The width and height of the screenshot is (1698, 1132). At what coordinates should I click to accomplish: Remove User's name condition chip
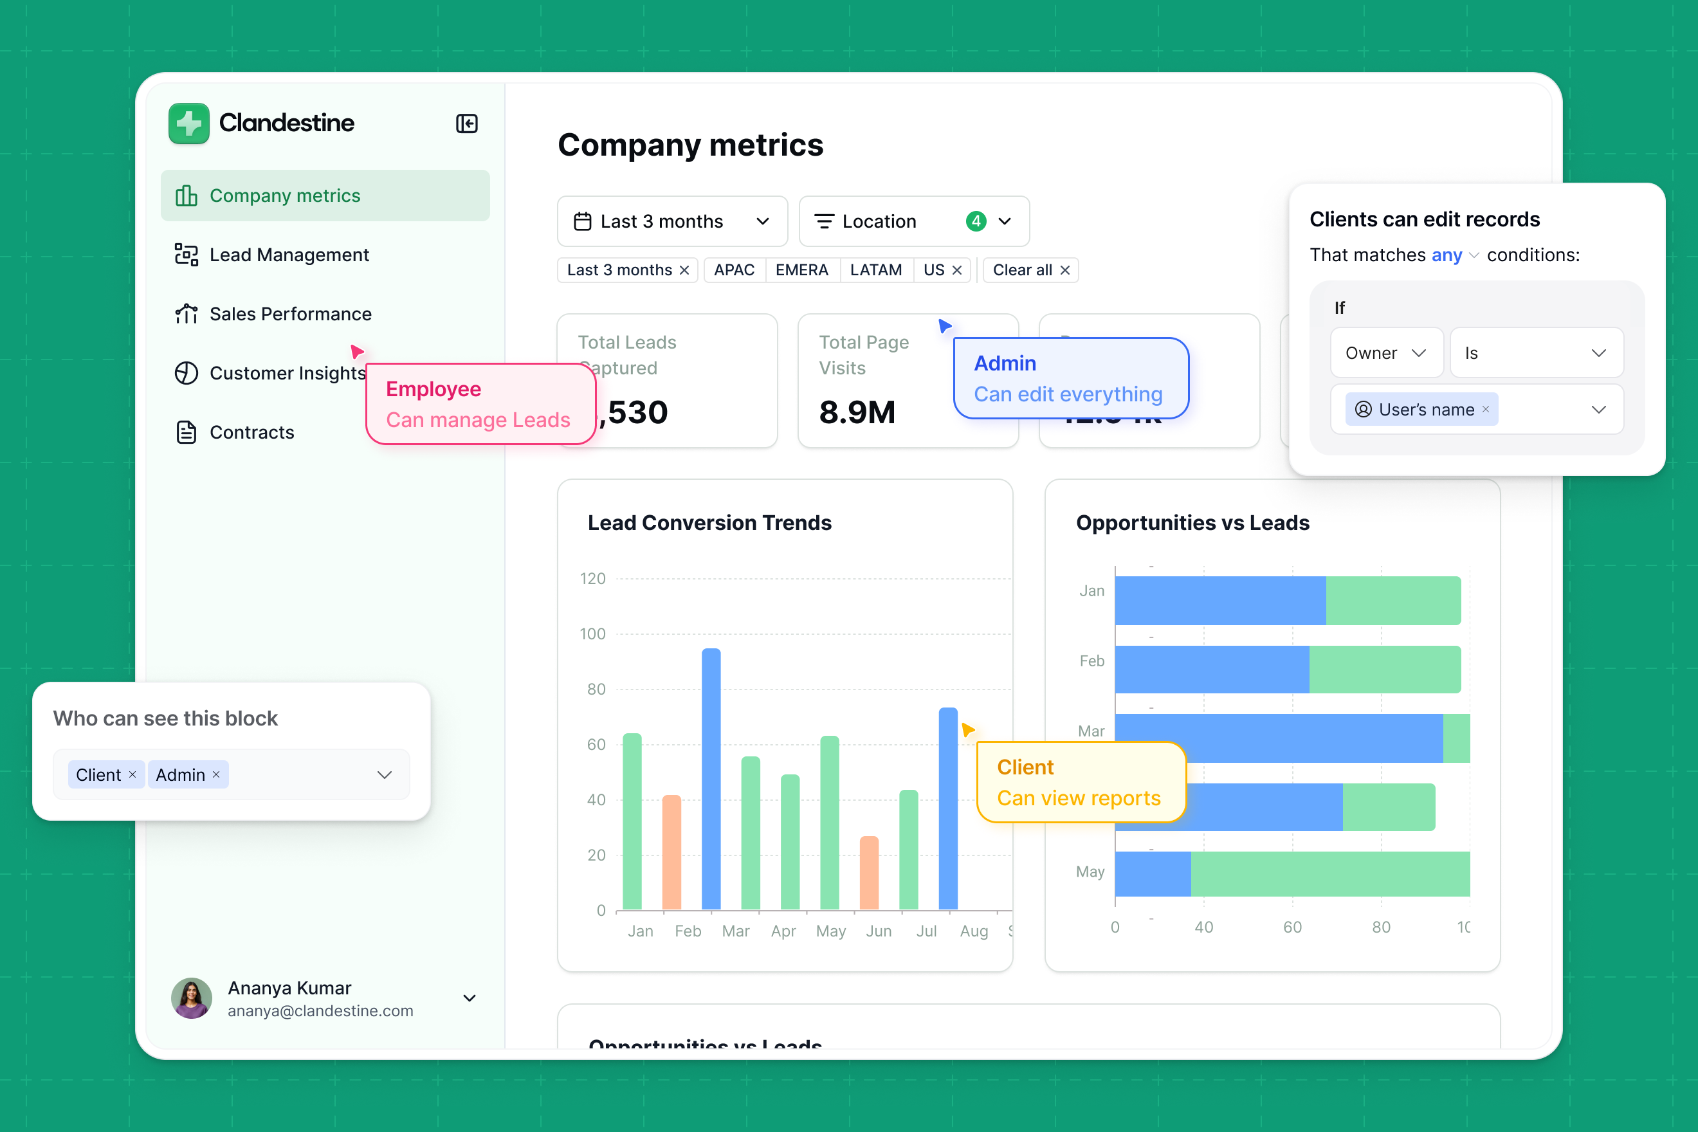(x=1486, y=409)
